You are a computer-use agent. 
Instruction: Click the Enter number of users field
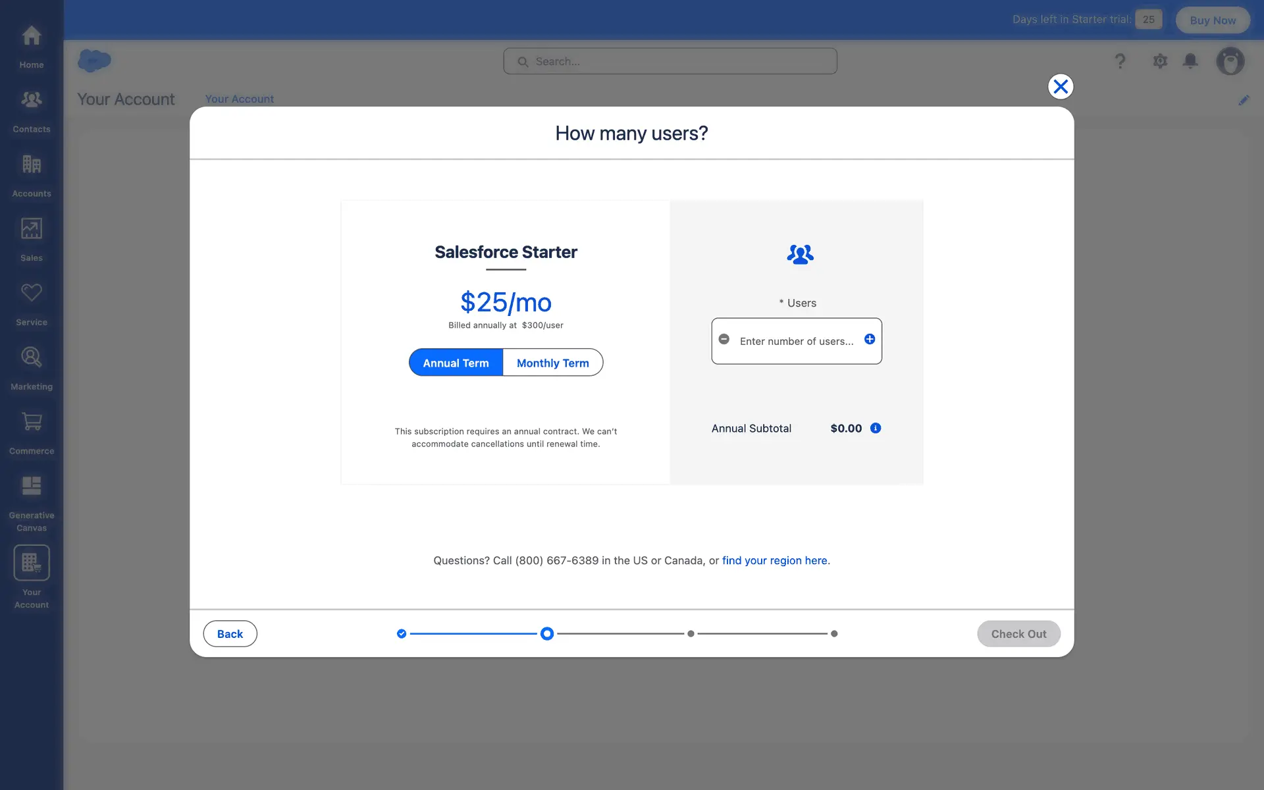pyautogui.click(x=796, y=341)
